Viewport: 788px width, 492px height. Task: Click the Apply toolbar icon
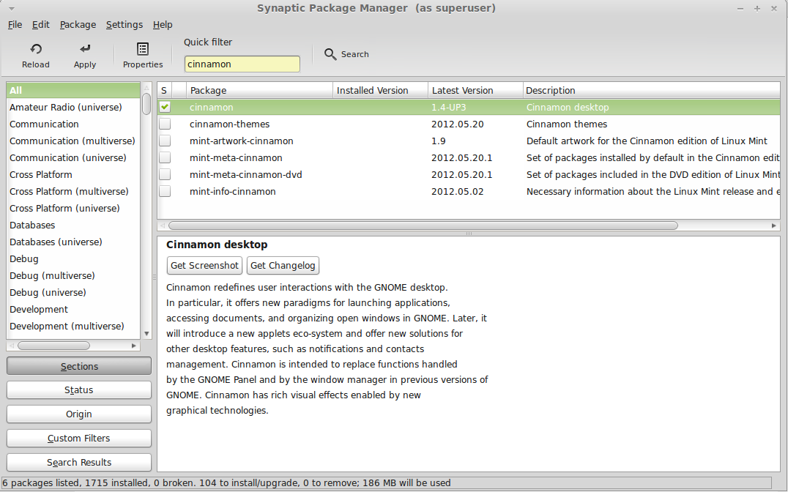coord(85,49)
